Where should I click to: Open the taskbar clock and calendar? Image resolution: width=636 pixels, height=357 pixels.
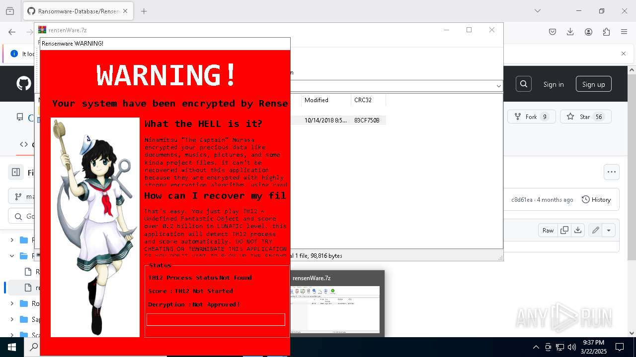click(x=593, y=347)
